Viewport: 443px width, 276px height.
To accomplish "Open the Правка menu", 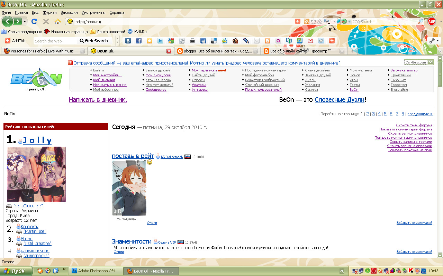I will (21, 12).
